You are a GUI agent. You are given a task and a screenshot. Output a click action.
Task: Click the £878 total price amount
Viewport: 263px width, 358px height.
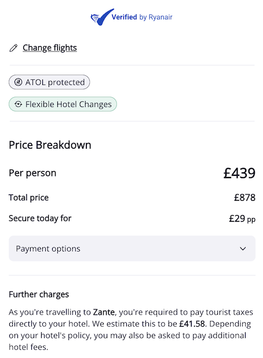coord(244,197)
